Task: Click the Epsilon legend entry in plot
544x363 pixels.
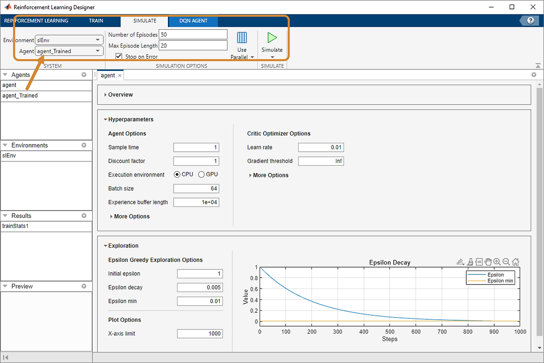Action: tap(491, 275)
